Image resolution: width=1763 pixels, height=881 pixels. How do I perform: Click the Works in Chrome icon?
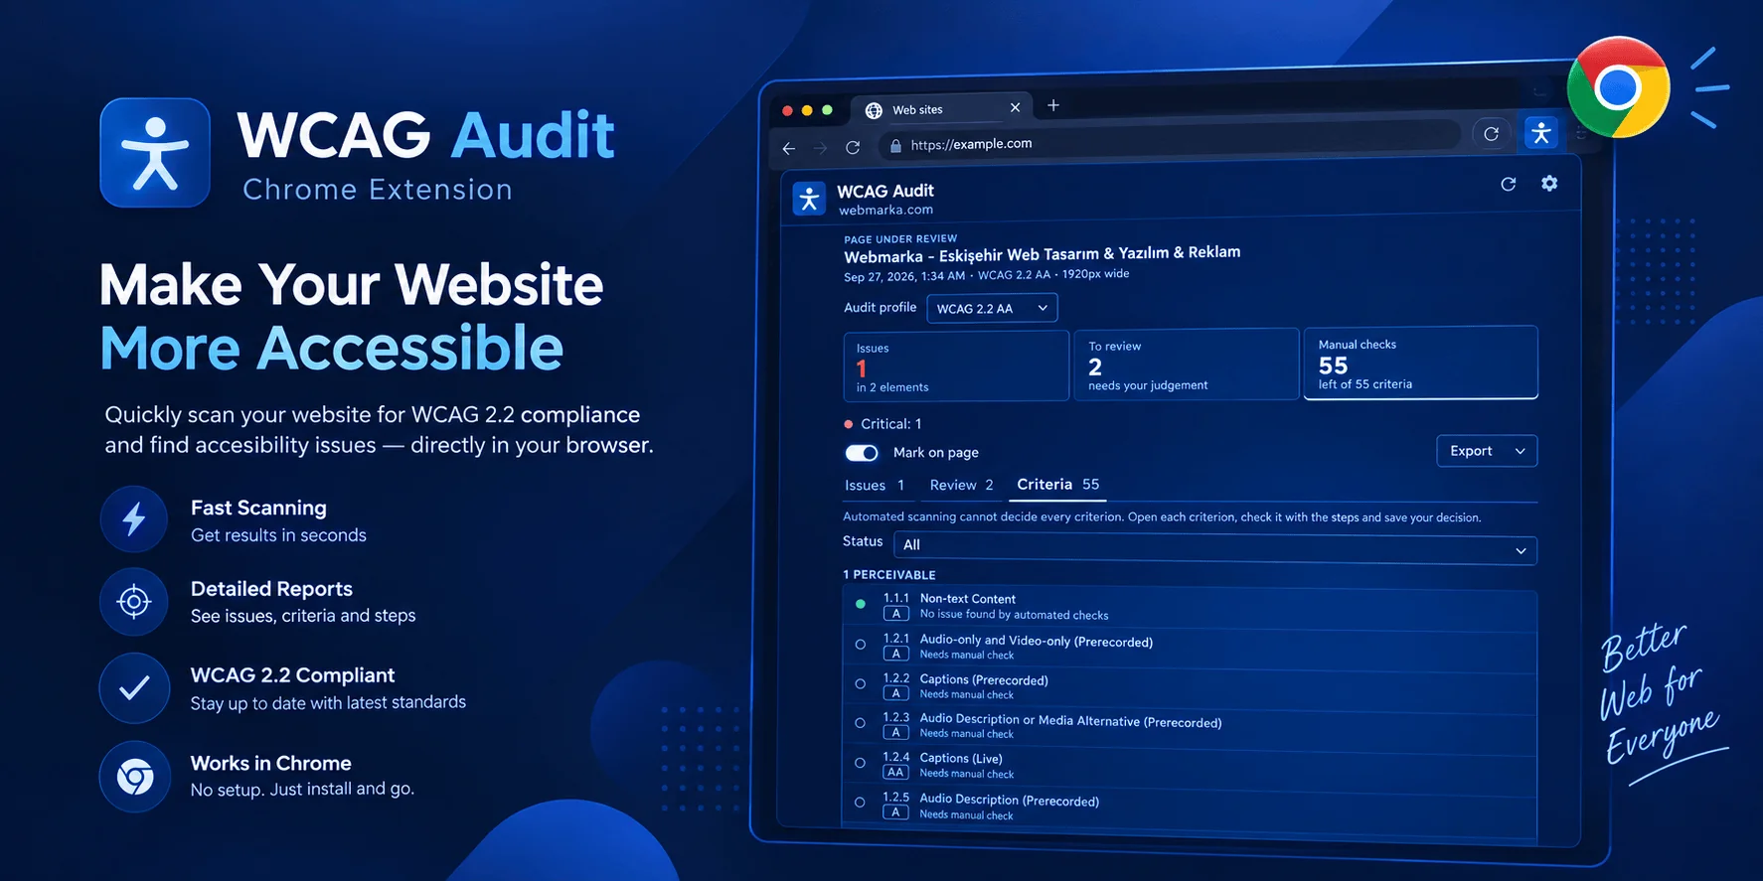[135, 777]
